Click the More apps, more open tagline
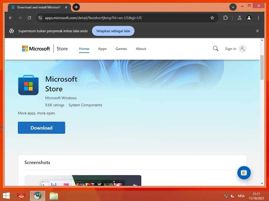Viewport: 269px width, 201px height. [x=37, y=113]
